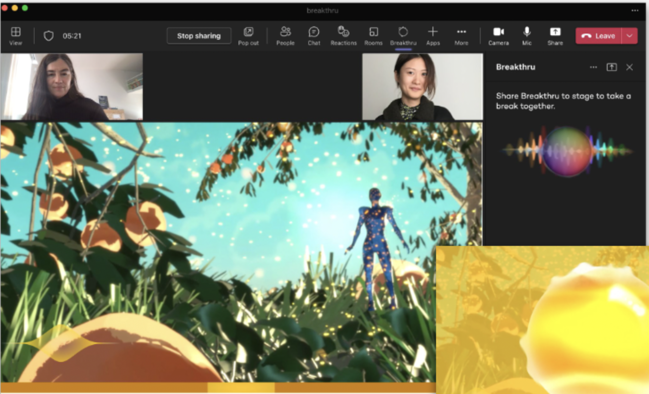This screenshot has width=649, height=394.
Task: Add Apps to the meeting
Action: [x=433, y=36]
